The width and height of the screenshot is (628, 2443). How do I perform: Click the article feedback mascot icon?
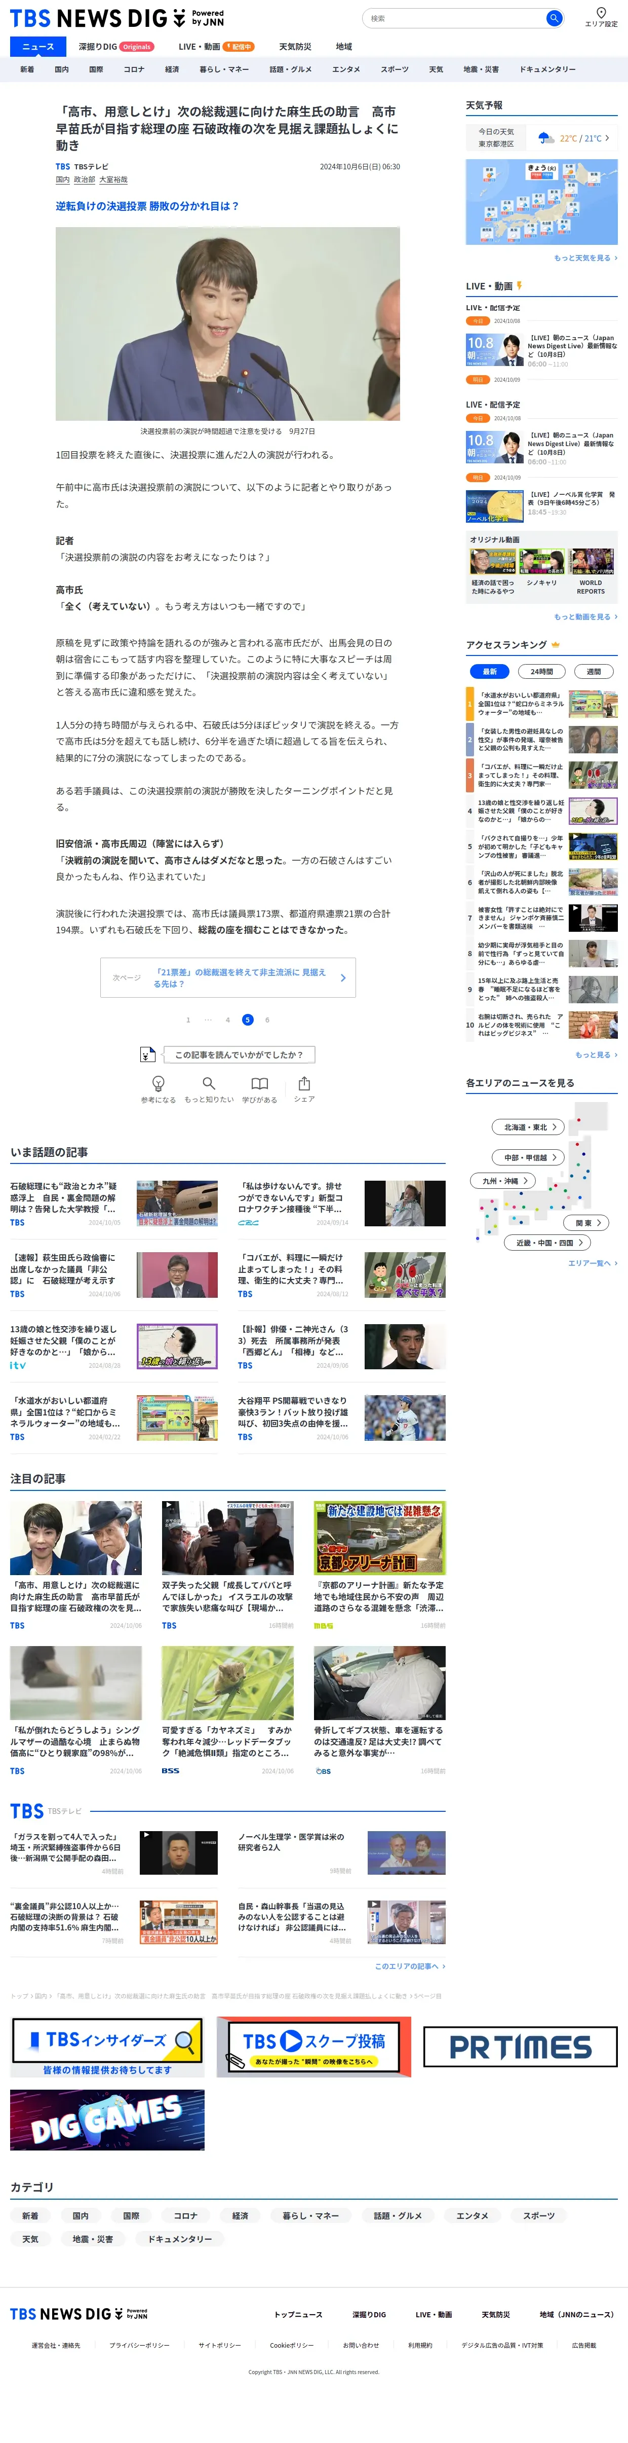pyautogui.click(x=148, y=1053)
